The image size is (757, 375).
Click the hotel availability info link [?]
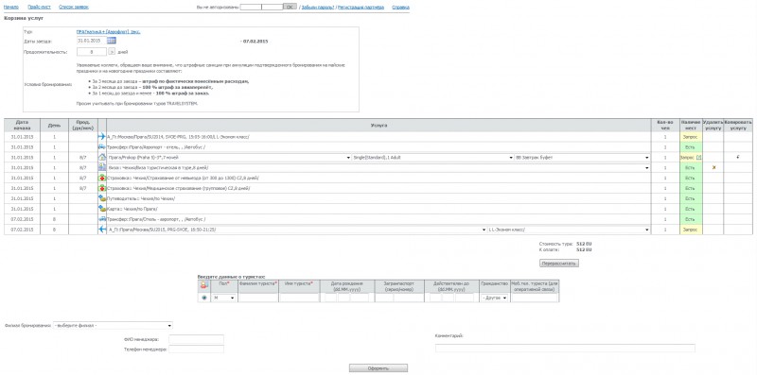pyautogui.click(x=698, y=158)
